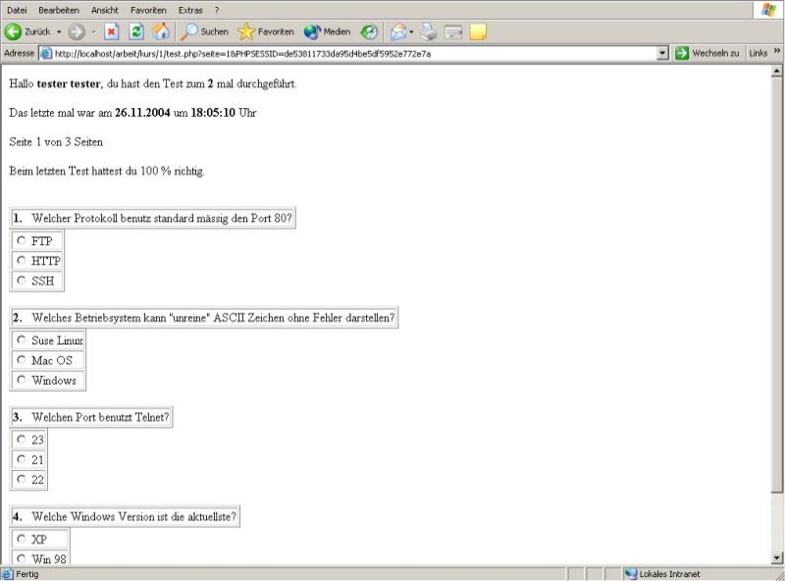Open the Zurück history dropdown arrow
Image resolution: width=785 pixels, height=581 pixels.
(59, 32)
